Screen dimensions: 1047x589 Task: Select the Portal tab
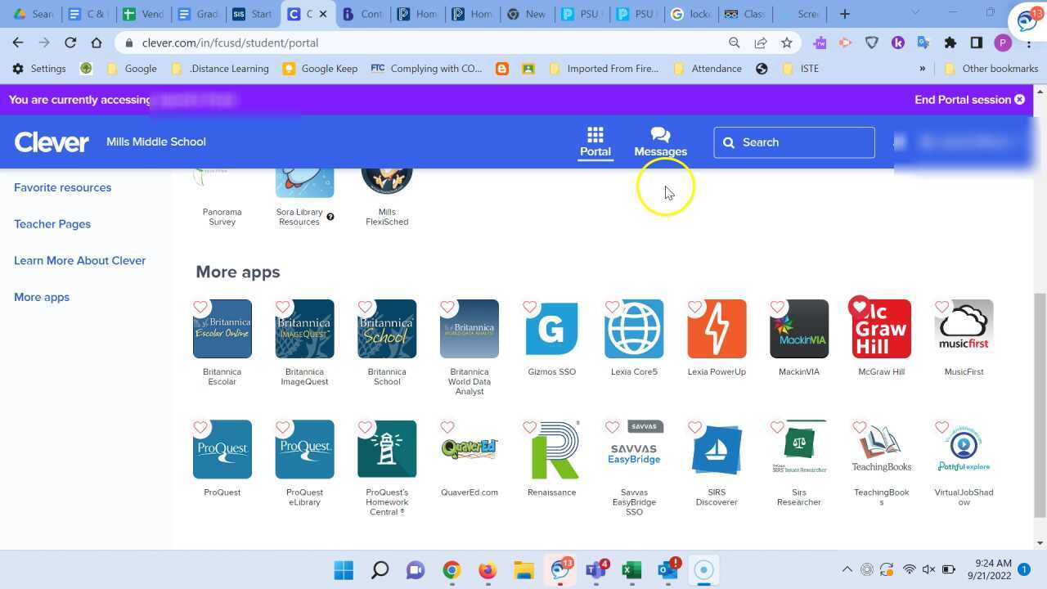click(x=595, y=142)
